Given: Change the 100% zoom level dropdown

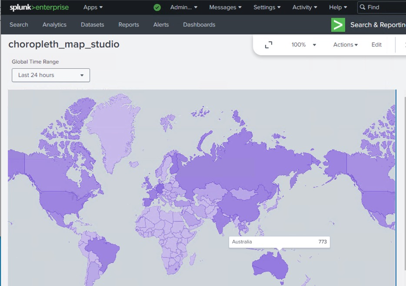Looking at the screenshot, I should tap(304, 45).
